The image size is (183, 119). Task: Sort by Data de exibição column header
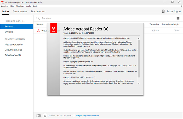click(x=170, y=24)
